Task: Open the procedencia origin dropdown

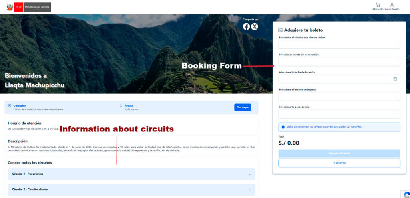Action: [x=339, y=114]
